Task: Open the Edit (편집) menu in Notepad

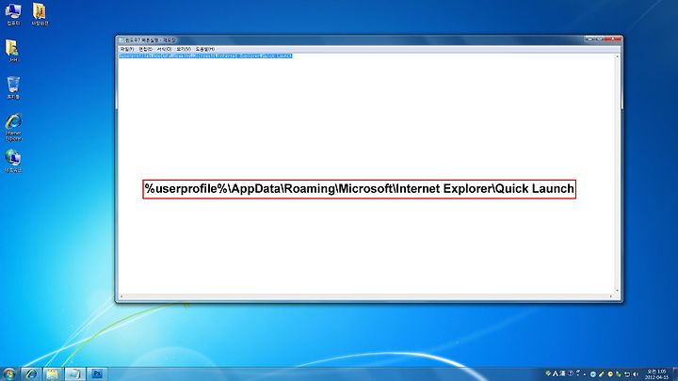Action: coord(145,49)
